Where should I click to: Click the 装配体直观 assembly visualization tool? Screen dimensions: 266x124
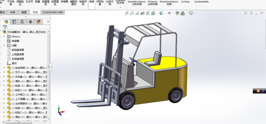coord(73,3)
